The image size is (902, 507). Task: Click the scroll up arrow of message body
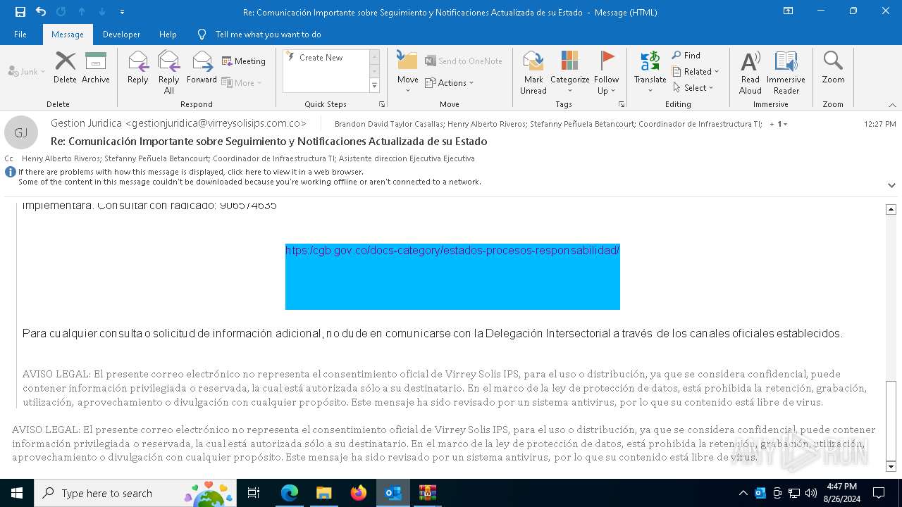point(891,209)
